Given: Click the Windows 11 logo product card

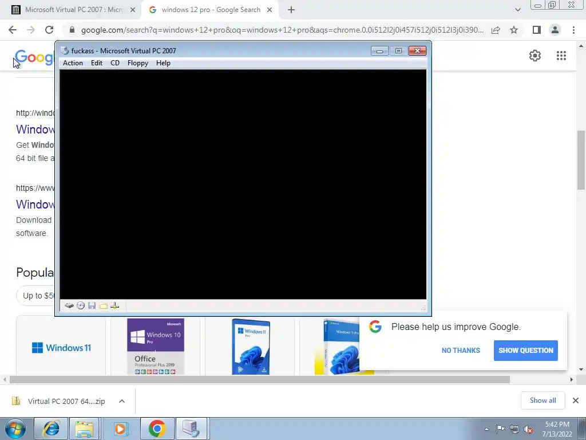Looking at the screenshot, I should point(61,346).
